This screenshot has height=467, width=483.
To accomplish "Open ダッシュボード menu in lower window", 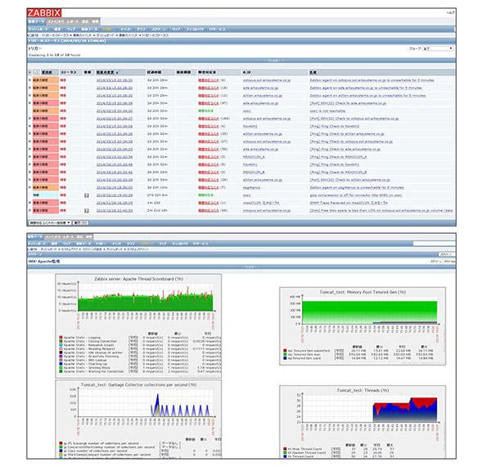I will coord(38,244).
